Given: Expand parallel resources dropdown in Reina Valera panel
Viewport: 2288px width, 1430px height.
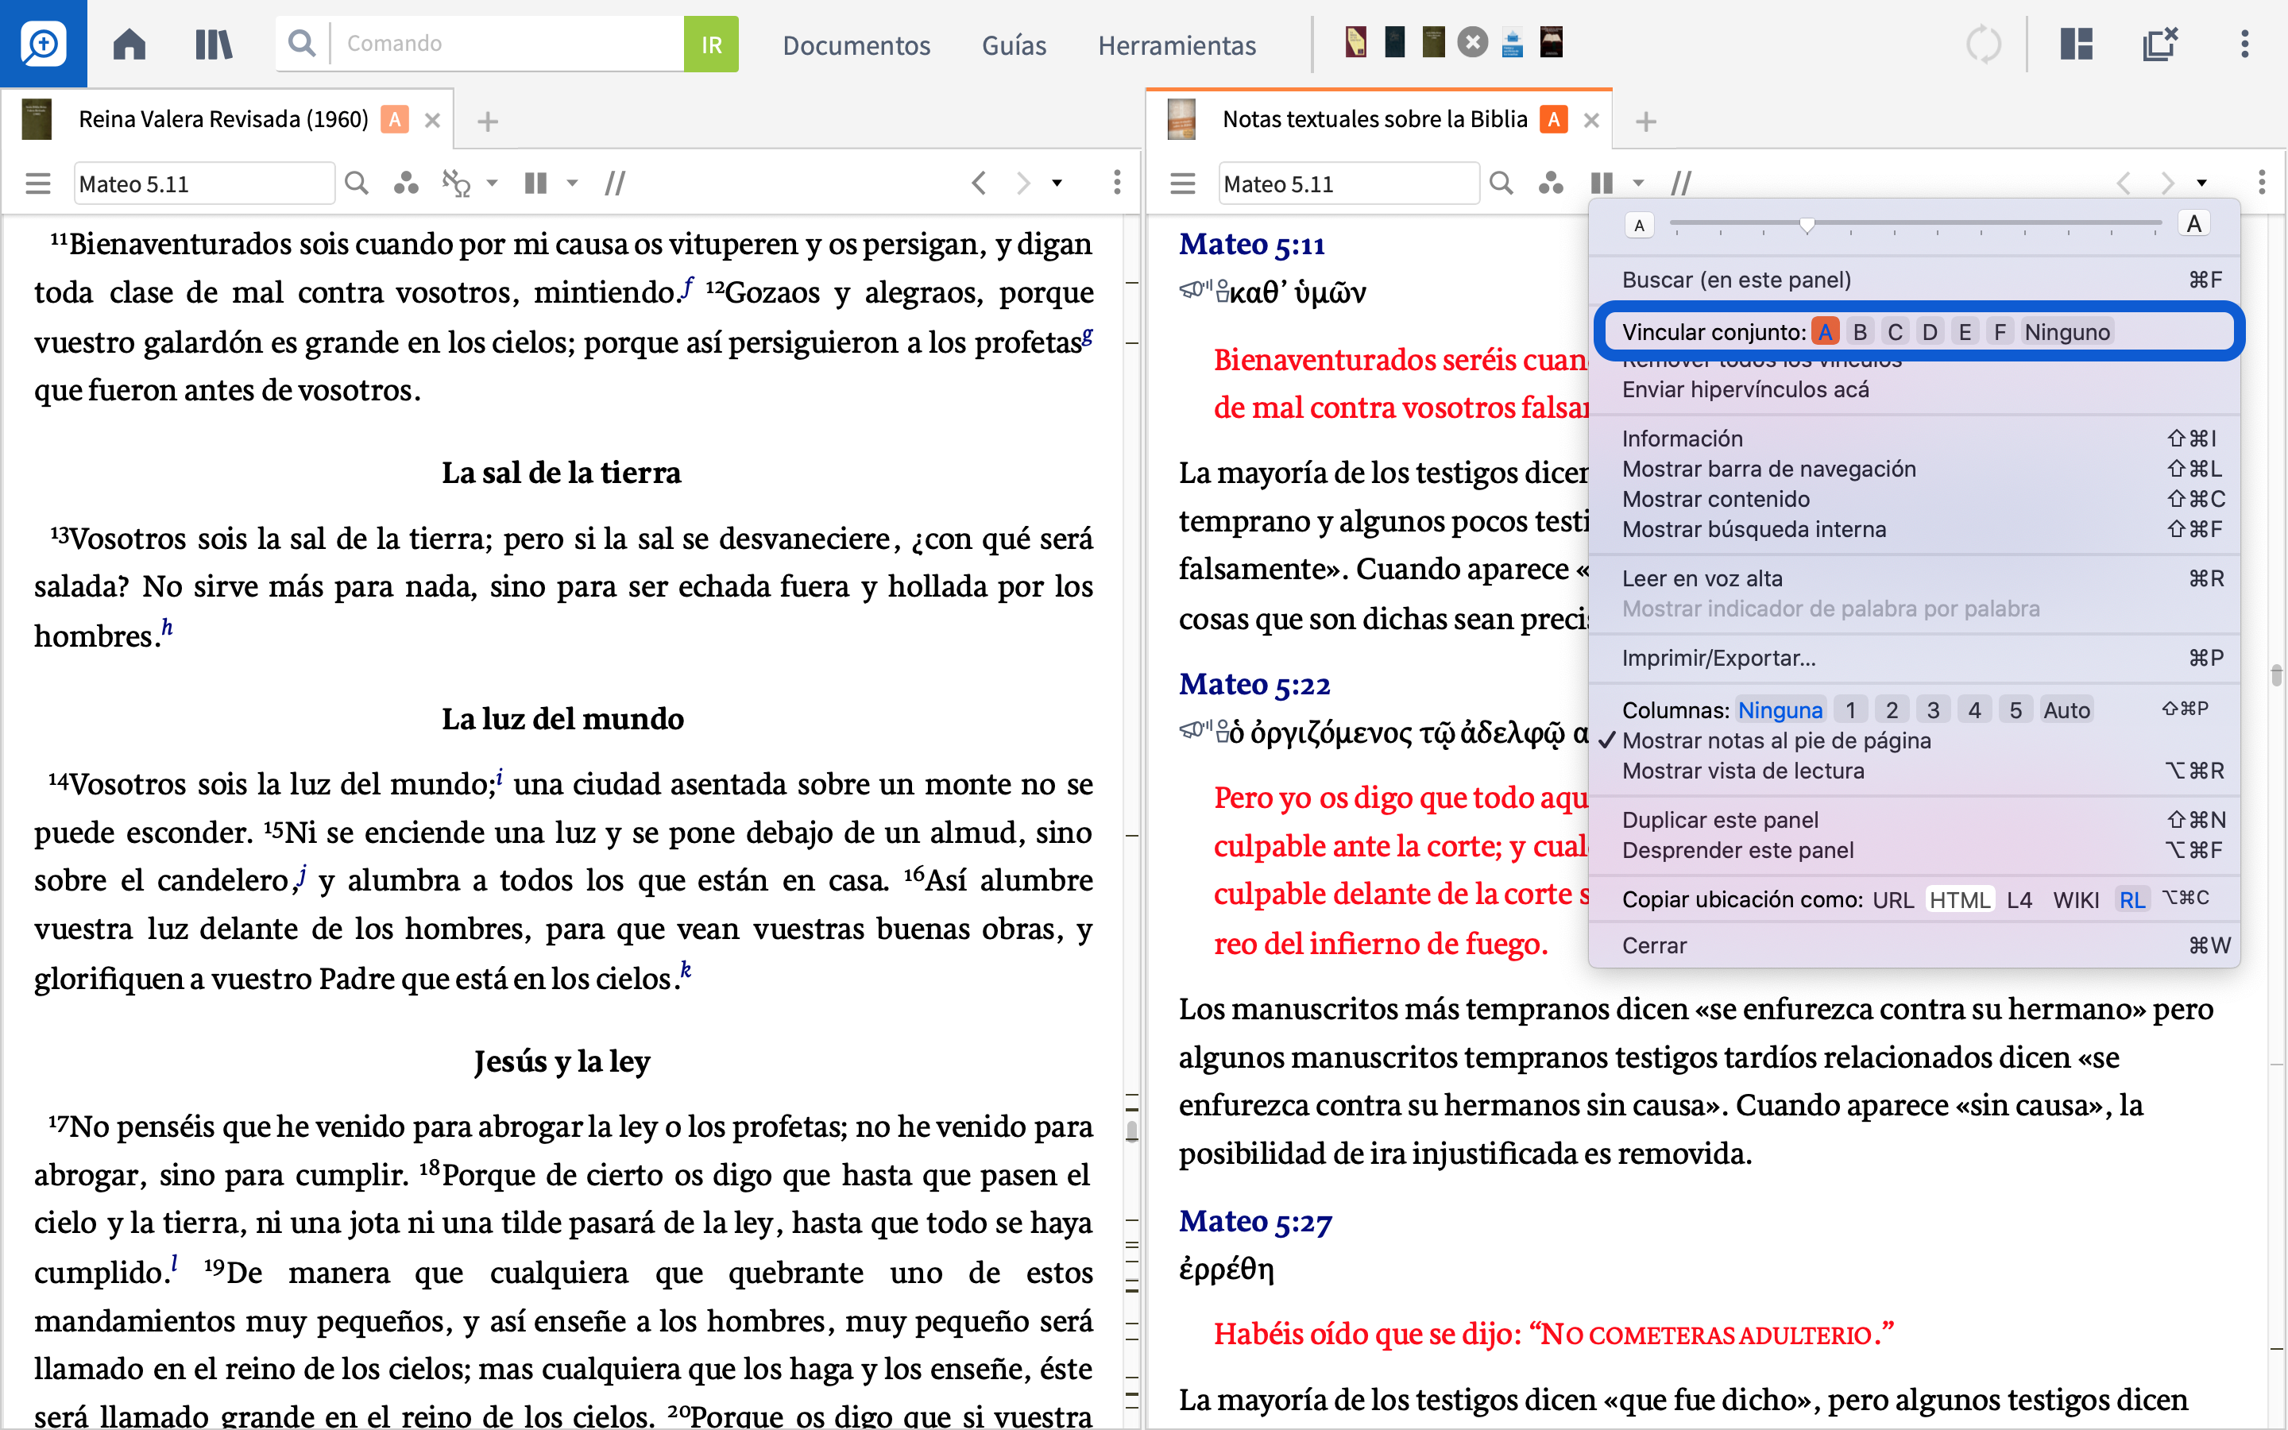Looking at the screenshot, I should tap(572, 183).
